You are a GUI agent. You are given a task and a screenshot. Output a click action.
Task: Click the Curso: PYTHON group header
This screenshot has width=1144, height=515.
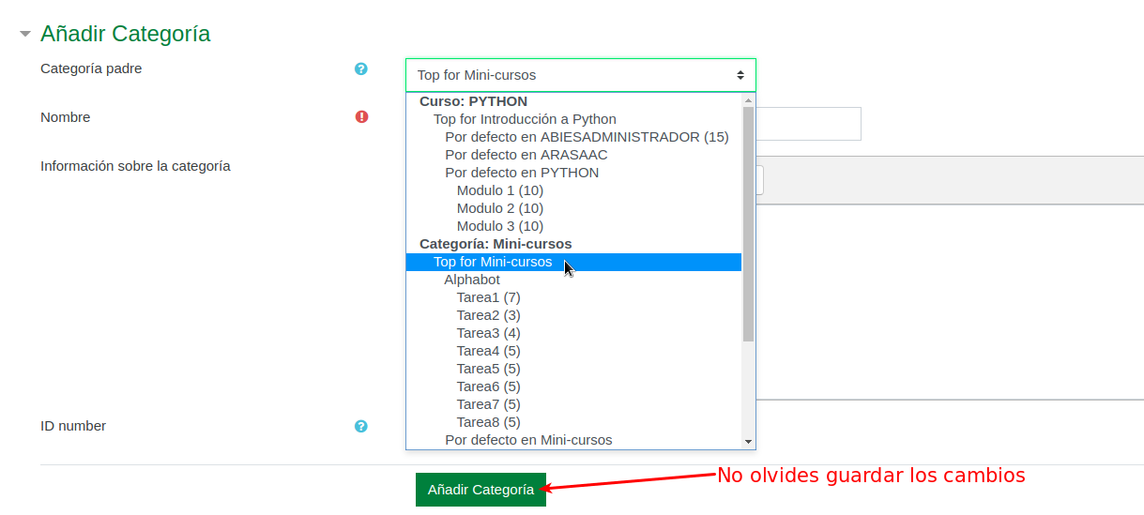click(473, 101)
